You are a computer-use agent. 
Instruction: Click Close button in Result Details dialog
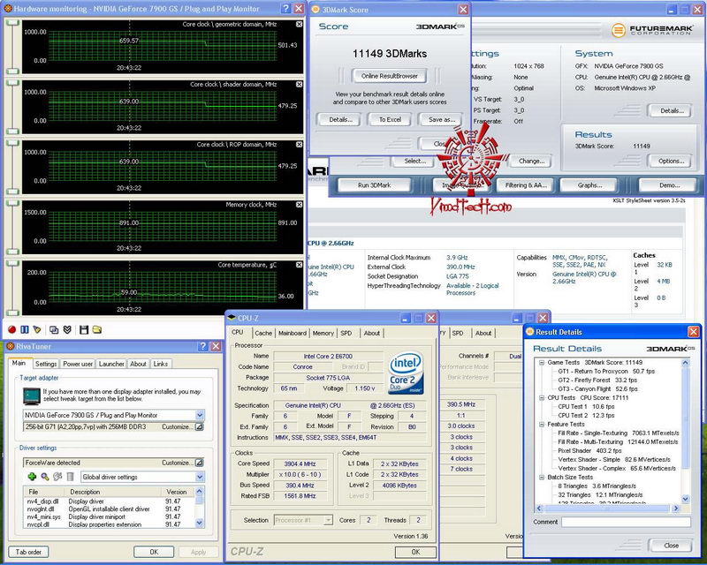(x=671, y=546)
